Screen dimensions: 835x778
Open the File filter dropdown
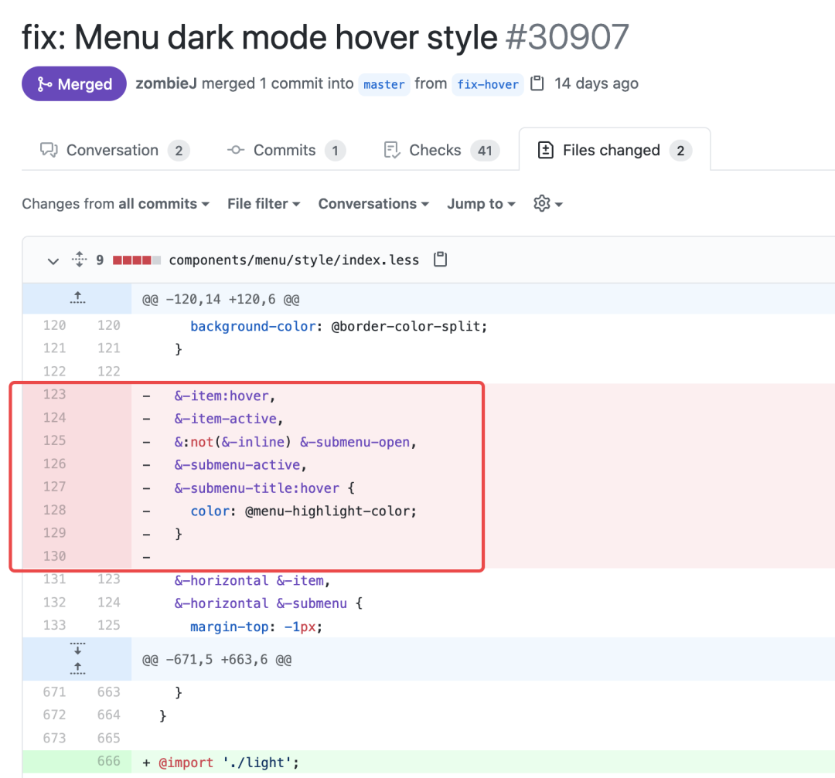click(x=263, y=204)
